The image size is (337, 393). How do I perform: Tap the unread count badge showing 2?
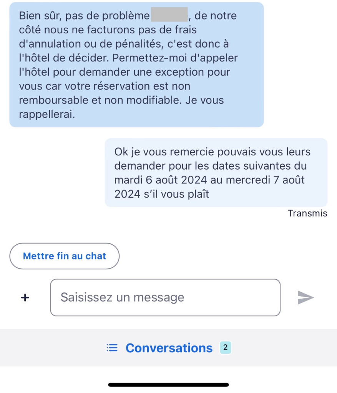(x=225, y=348)
